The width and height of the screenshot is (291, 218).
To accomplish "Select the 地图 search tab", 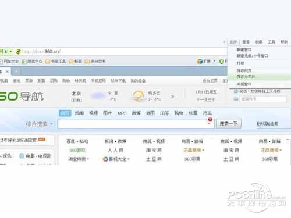I will [150, 113].
